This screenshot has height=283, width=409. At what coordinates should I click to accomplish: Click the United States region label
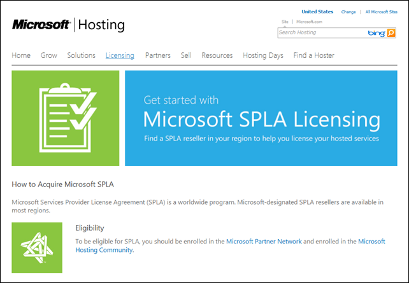click(x=317, y=11)
